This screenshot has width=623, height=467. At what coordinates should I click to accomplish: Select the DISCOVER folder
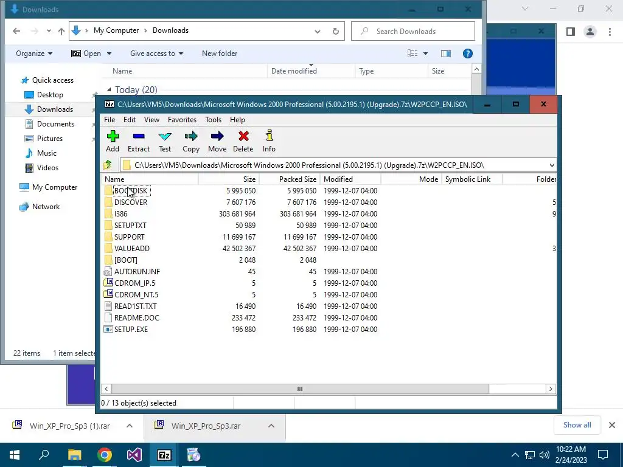tap(131, 202)
